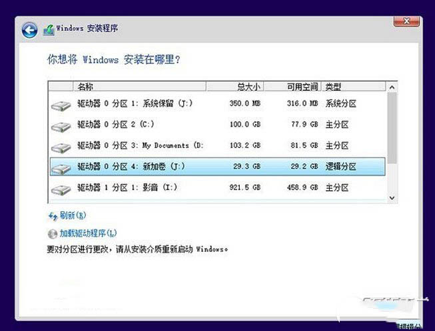Click the 103.2 GB total size cell
The height and width of the screenshot is (331, 435).
[245, 146]
